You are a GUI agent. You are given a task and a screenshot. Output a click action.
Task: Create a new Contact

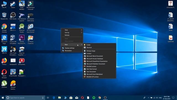point(99,54)
